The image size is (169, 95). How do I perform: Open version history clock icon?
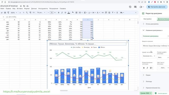[x=130, y=7]
